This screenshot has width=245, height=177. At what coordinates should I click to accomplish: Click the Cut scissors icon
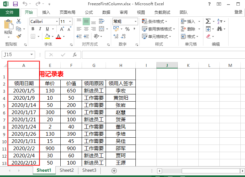19,21
